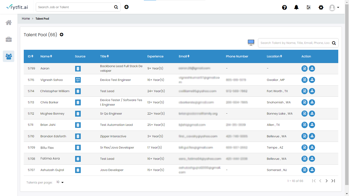Image resolution: width=349 pixels, height=196 pixels.
Task: Click upload icon for Aaron
Action: [312, 68]
